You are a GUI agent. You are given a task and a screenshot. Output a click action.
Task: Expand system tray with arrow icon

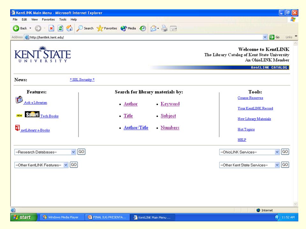[x=277, y=217]
